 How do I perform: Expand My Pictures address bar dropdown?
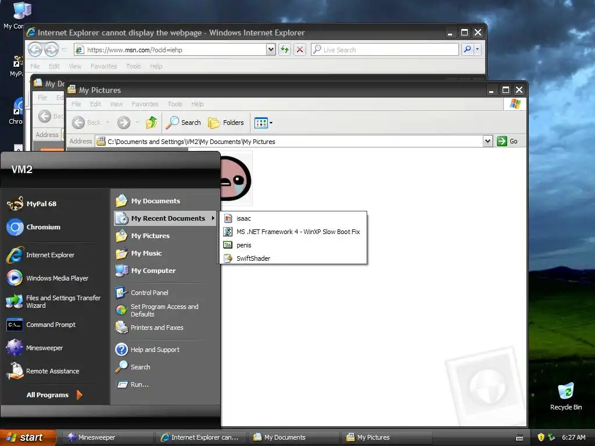click(x=488, y=142)
